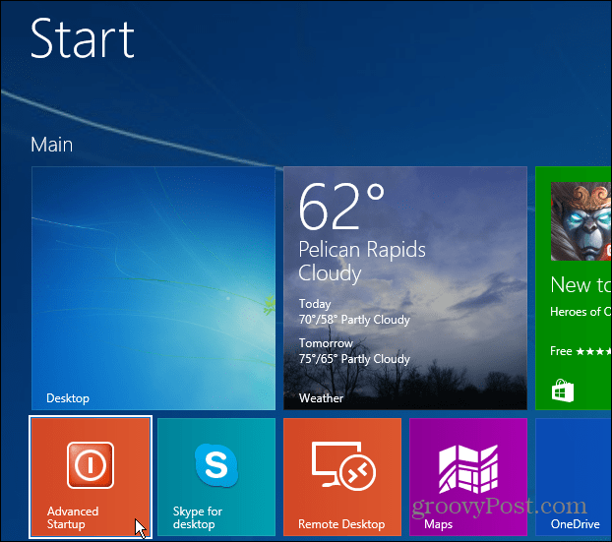This screenshot has height=542, width=612.
Task: Click the 'Start' screen title
Action: (83, 38)
